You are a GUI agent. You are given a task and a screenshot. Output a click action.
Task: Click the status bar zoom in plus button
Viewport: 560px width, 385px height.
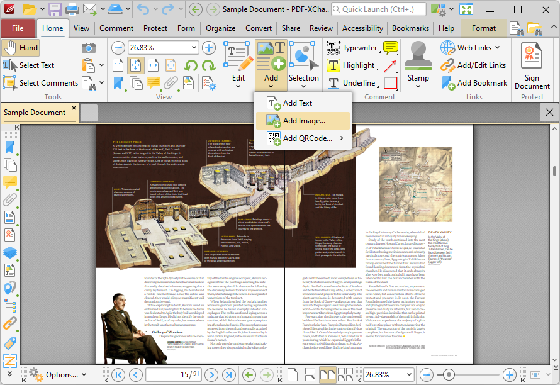(510, 375)
